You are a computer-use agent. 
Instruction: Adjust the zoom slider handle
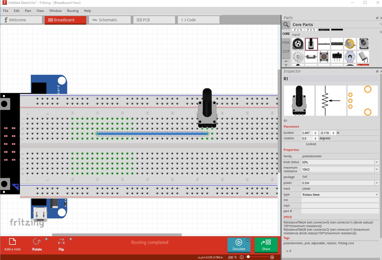[x=248, y=257]
